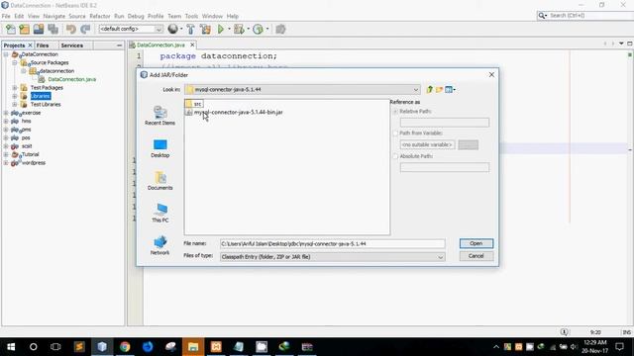Viewport: 634px width, 356px height.
Task: Open the Run menu
Action: point(119,16)
